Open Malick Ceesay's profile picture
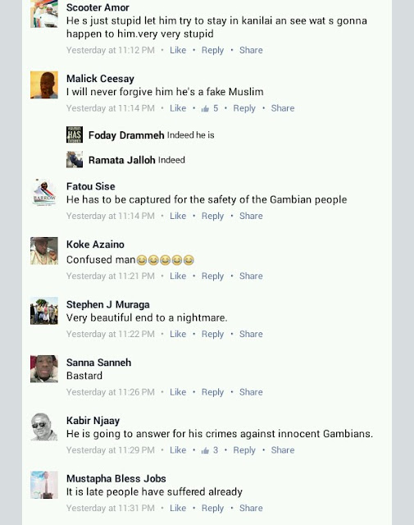The width and height of the screenshot is (414, 525). click(44, 84)
